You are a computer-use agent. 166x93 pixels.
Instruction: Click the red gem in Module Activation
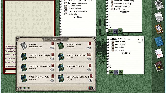click(x=20, y=88)
